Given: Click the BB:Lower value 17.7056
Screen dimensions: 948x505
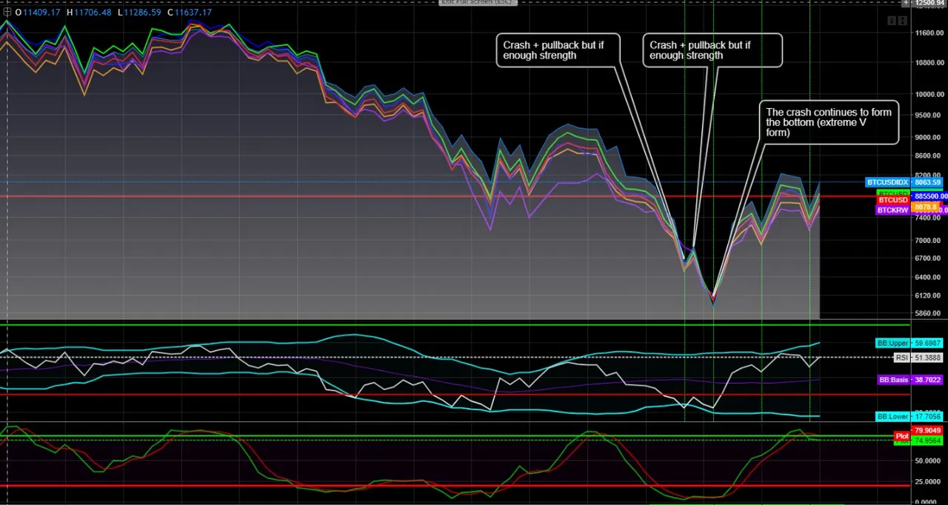Looking at the screenshot, I should tap(928, 417).
